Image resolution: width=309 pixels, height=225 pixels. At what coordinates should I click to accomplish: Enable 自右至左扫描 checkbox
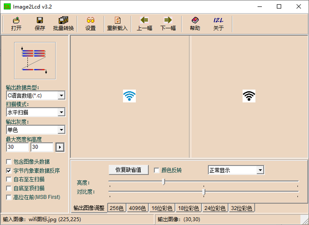pyautogui.click(x=9, y=179)
